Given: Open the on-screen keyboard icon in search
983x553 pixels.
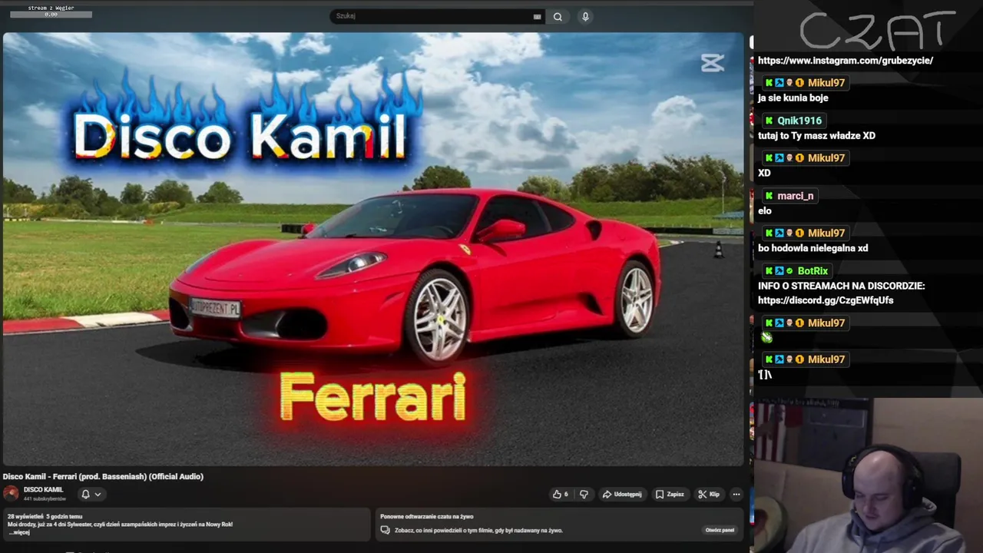Looking at the screenshot, I should tap(537, 17).
